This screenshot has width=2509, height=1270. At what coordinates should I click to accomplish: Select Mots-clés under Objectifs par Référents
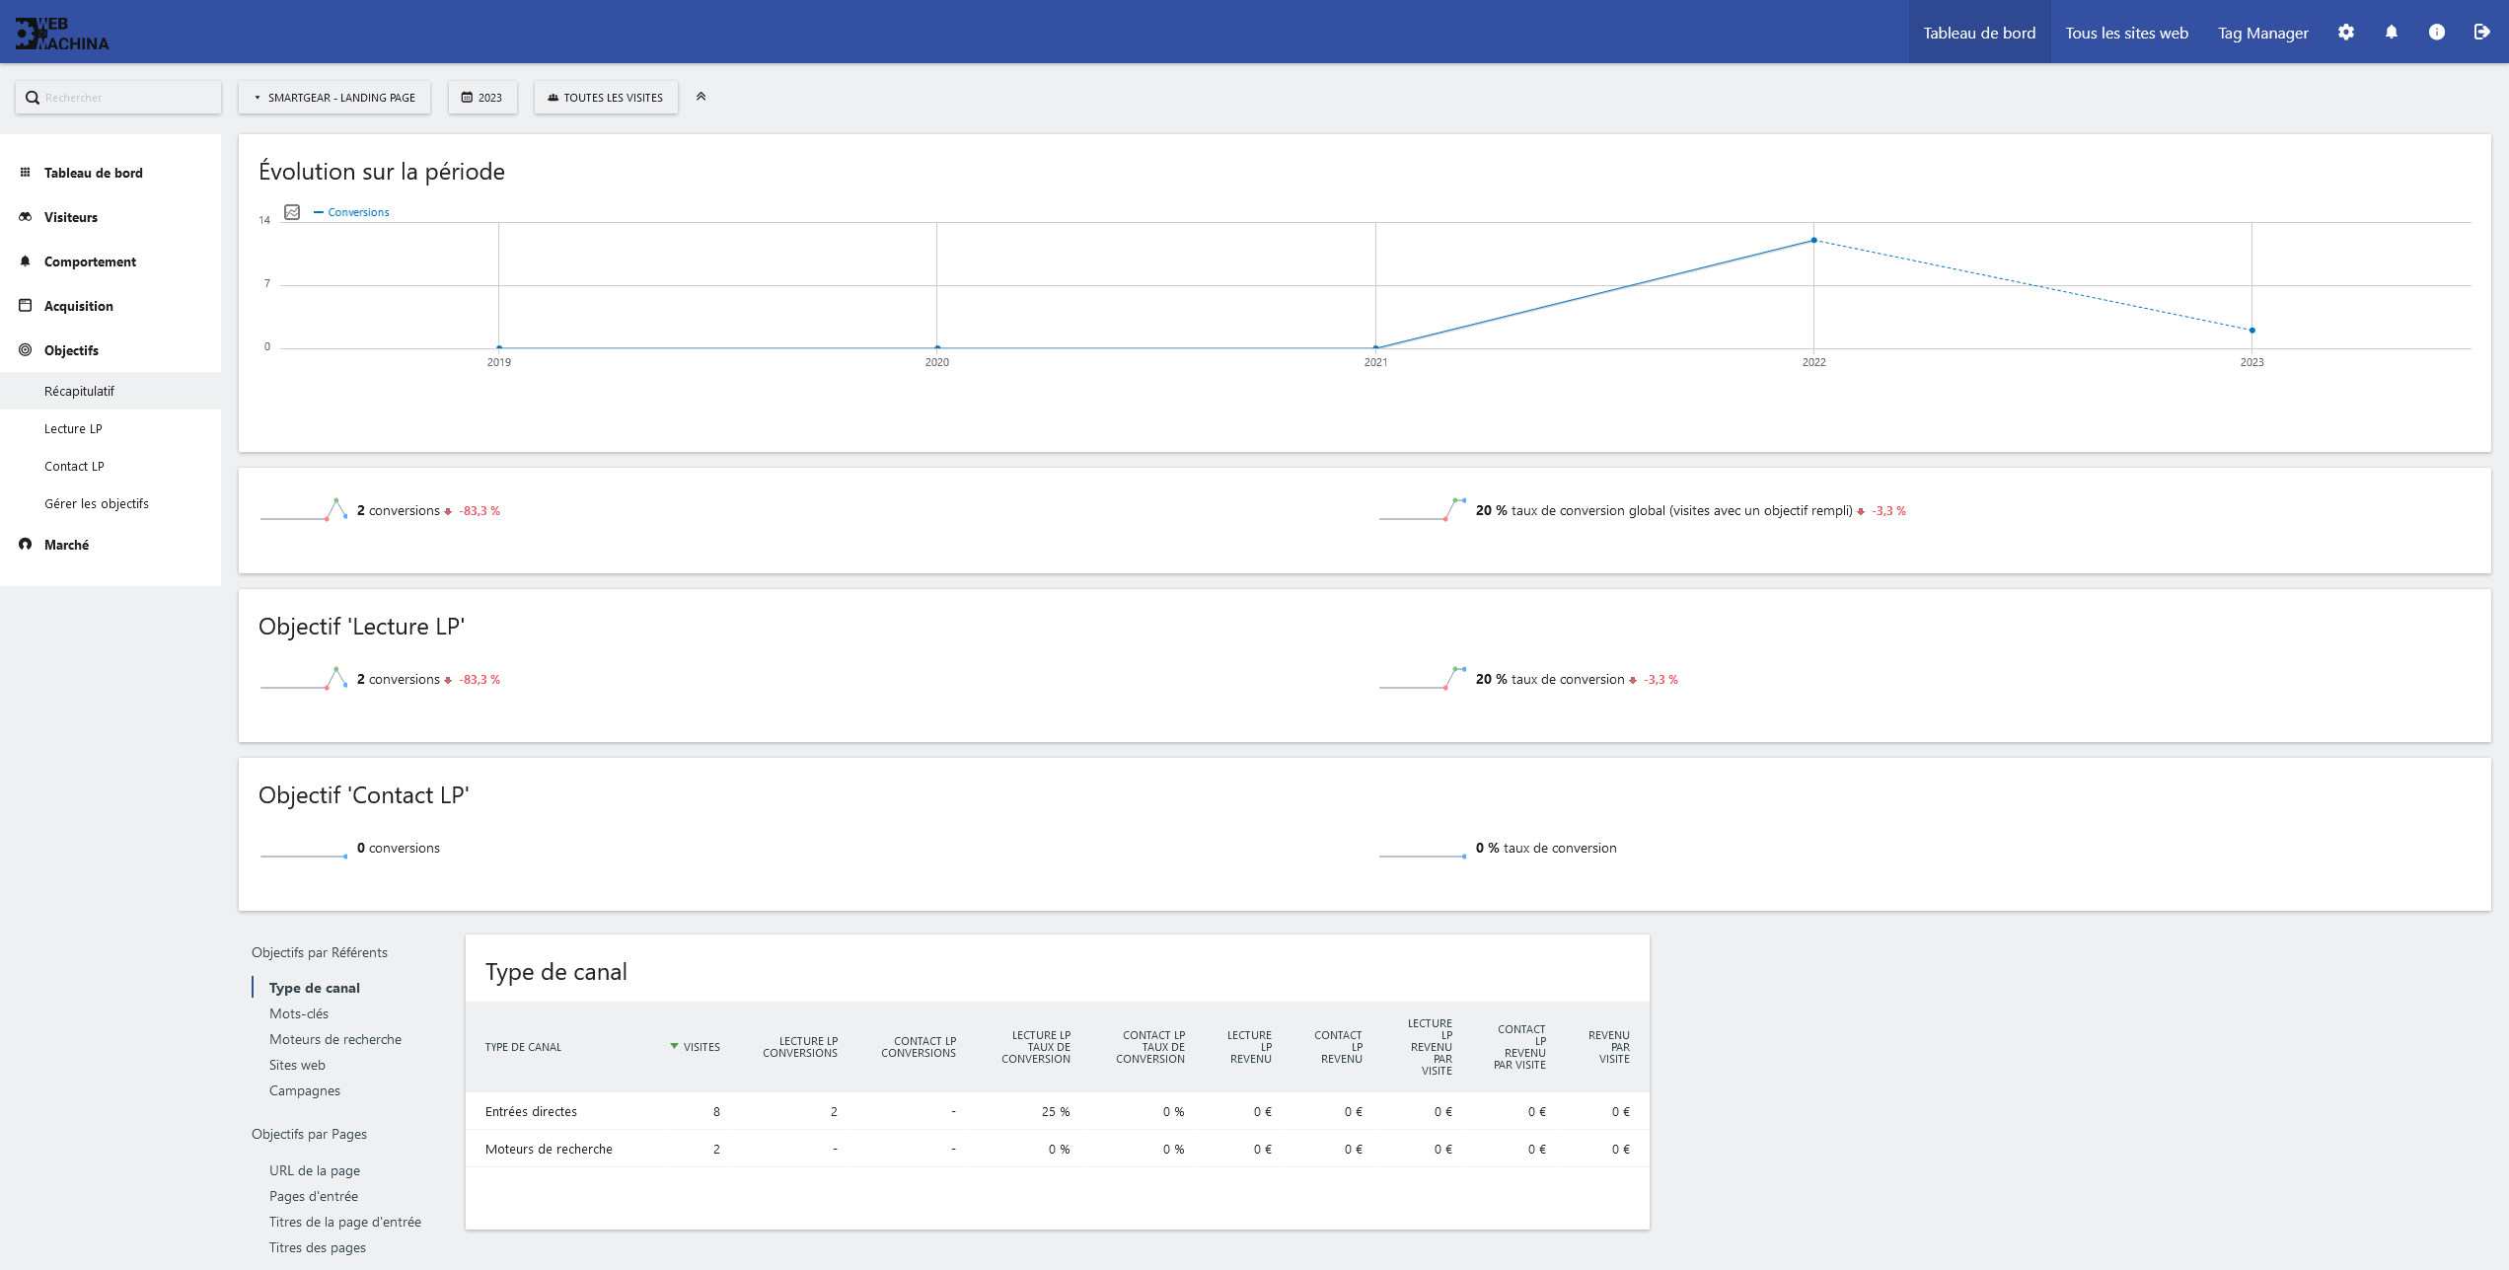coord(299,1013)
